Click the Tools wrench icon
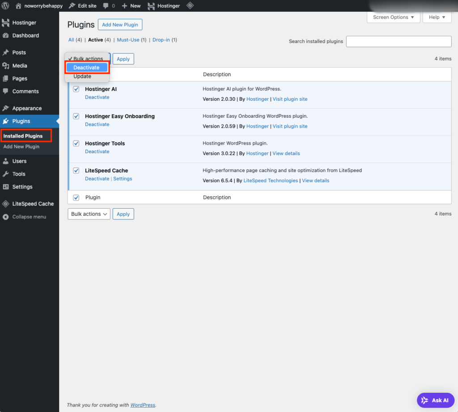The image size is (458, 412). coord(5,174)
